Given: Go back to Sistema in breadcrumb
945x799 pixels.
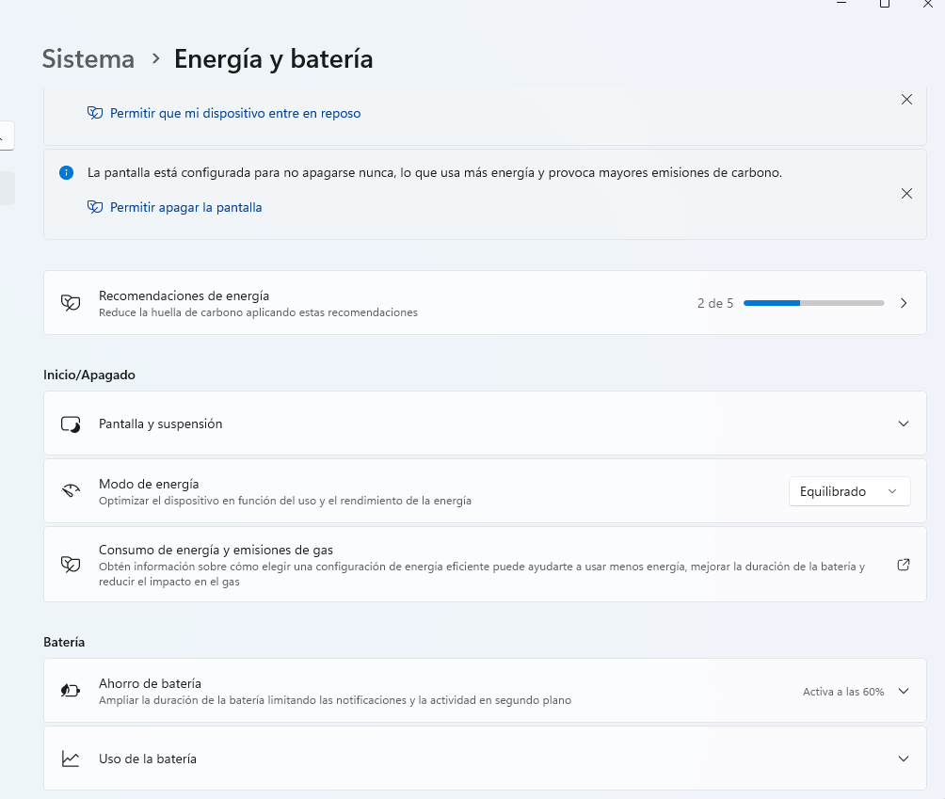Looking at the screenshot, I should [88, 59].
